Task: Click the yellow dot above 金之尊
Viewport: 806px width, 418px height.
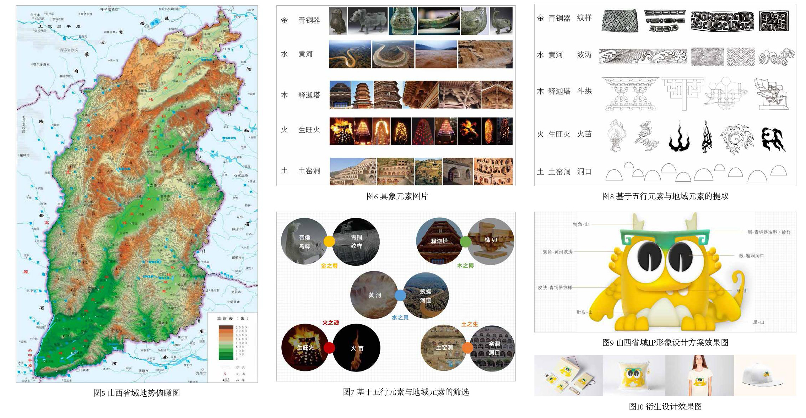Action: [329, 241]
